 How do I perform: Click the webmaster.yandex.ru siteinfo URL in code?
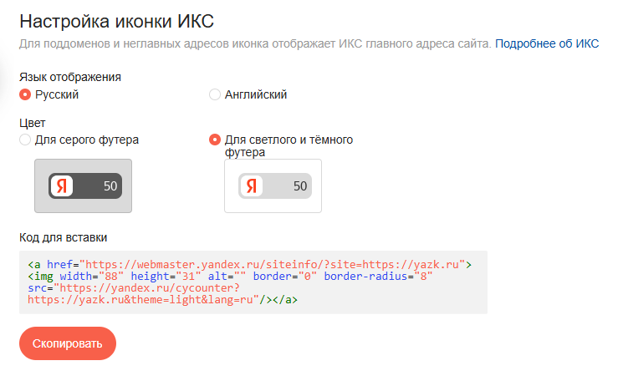click(x=273, y=264)
